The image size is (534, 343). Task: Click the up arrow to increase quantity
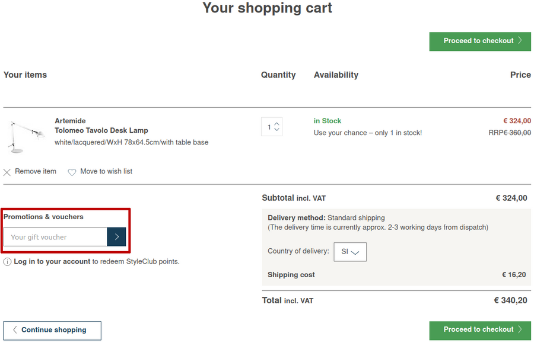277,123
